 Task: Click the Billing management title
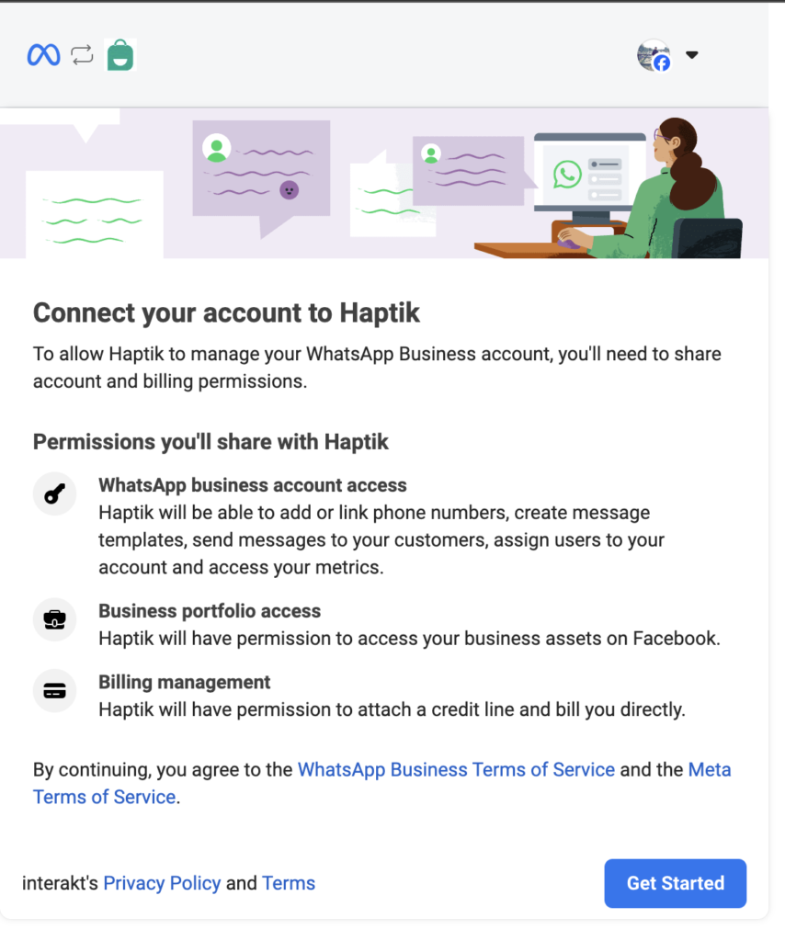[184, 683]
